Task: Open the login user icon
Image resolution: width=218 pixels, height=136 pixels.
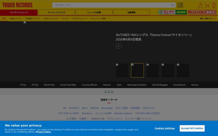Action: tap(200, 5)
